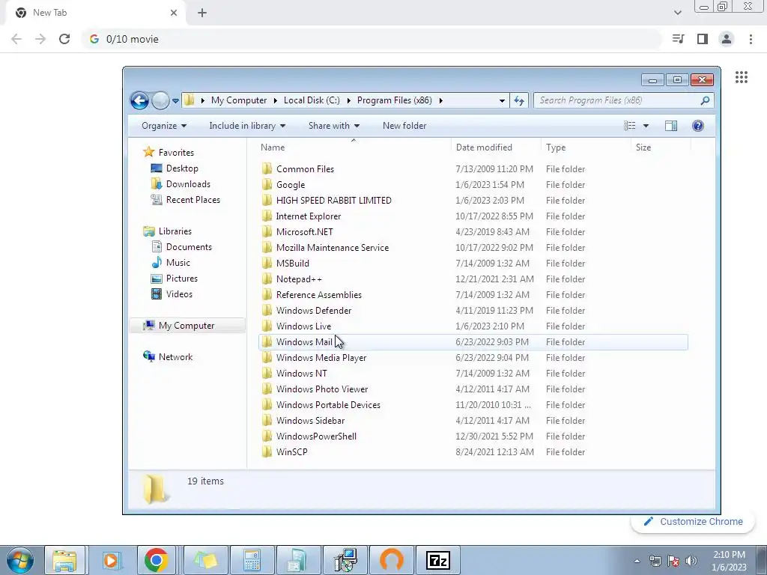Toggle the preview pane icon
767x575 pixels.
(671, 126)
